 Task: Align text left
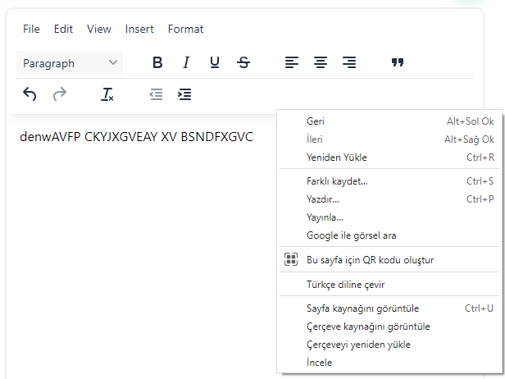point(292,62)
